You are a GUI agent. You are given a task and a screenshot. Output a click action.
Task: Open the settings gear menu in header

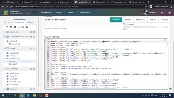click(162, 13)
